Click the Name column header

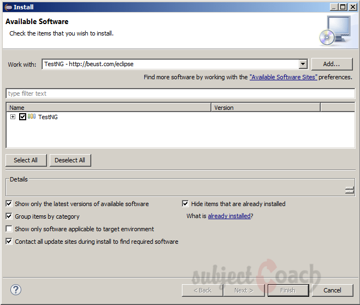pos(109,108)
